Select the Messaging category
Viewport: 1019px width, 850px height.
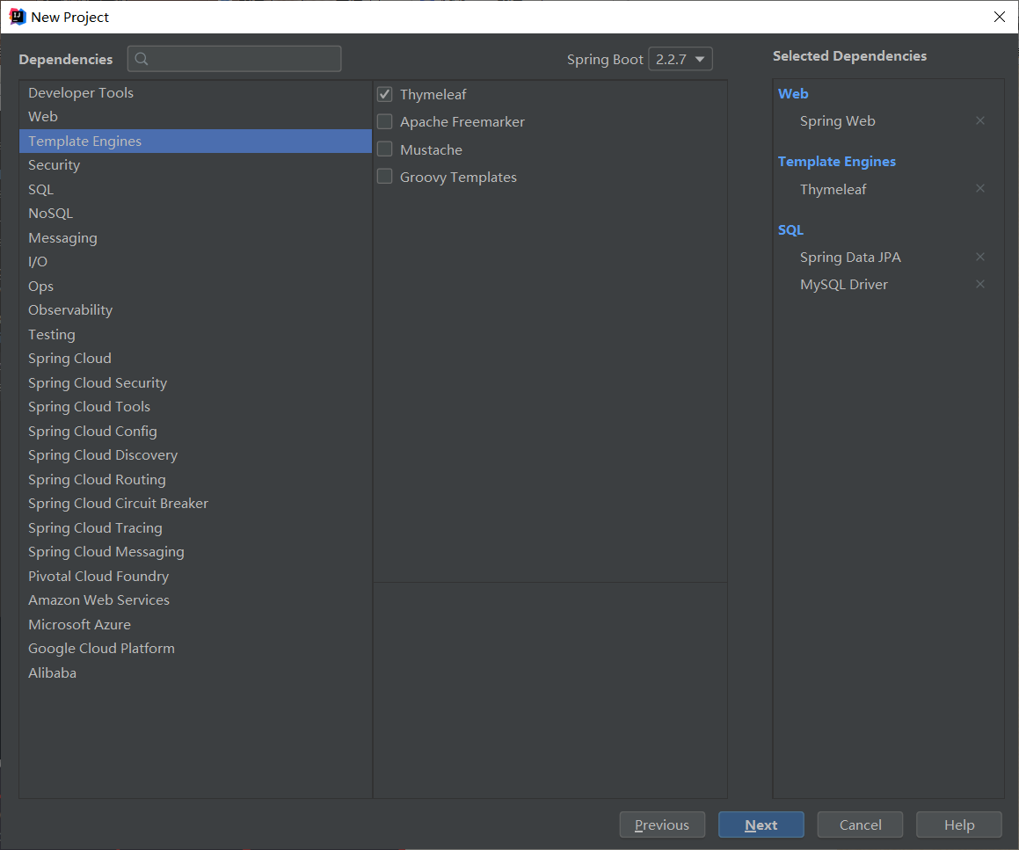click(195, 238)
